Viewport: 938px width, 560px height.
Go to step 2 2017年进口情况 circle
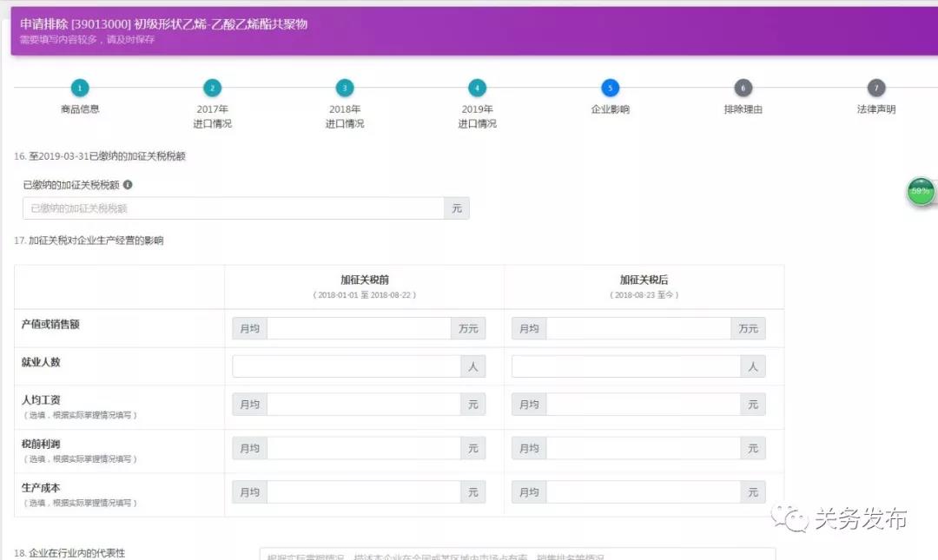[x=212, y=88]
